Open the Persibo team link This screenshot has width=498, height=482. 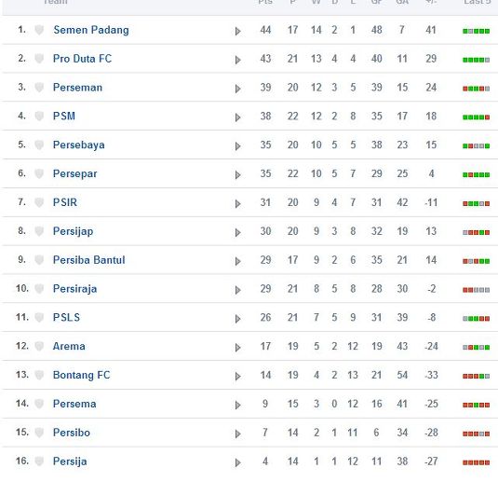point(72,433)
